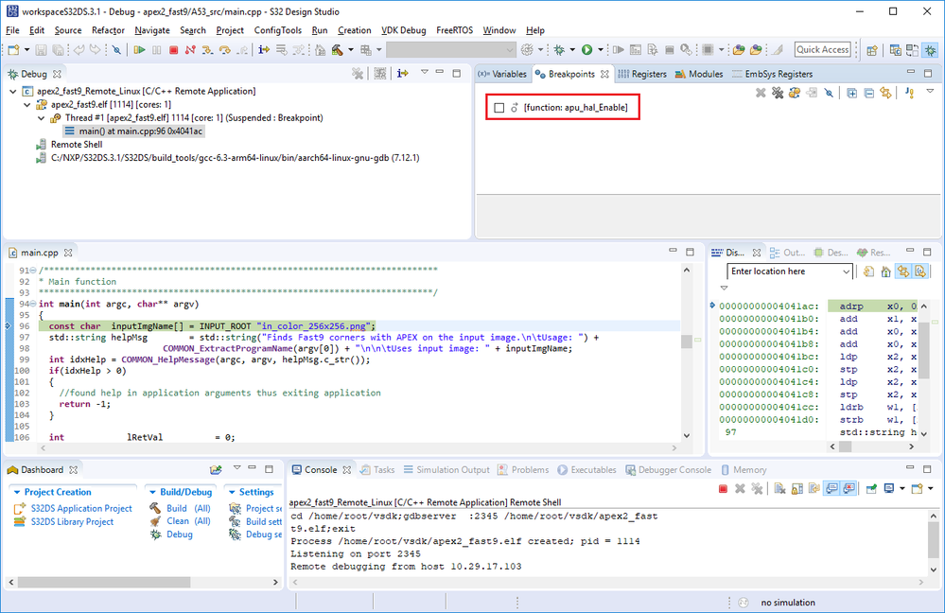Click the main.cpp editor vertical scrollbar thumb
945x613 pixels.
(687, 342)
